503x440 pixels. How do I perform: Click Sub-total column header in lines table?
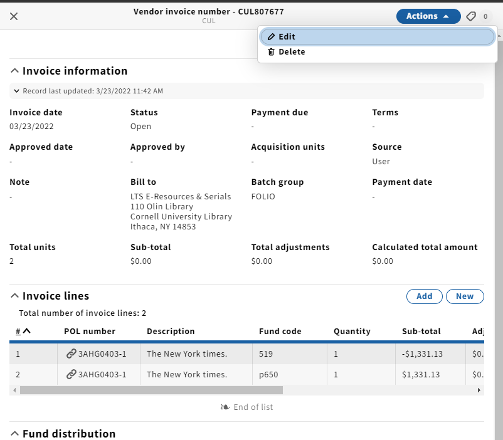coord(421,332)
